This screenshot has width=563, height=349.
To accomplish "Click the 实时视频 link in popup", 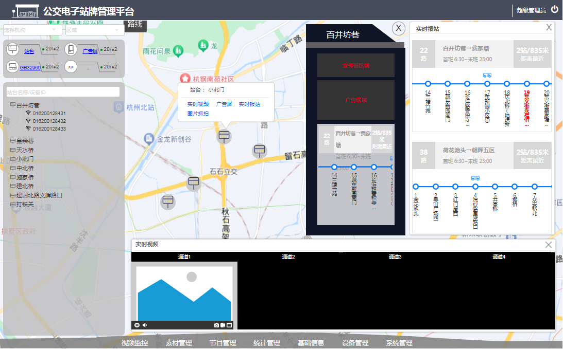I will click(198, 104).
